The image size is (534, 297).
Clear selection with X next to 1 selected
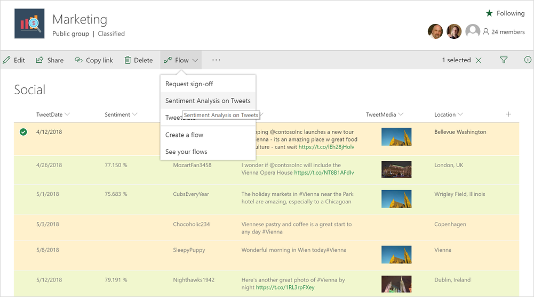click(479, 60)
